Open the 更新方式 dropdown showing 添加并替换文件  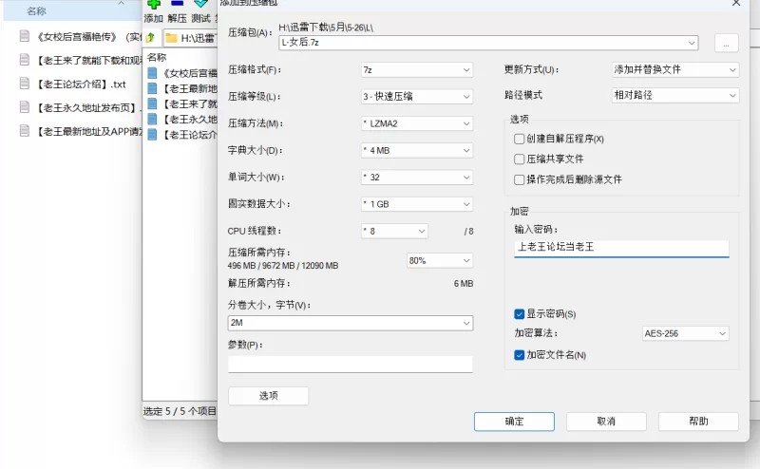pyautogui.click(x=675, y=69)
